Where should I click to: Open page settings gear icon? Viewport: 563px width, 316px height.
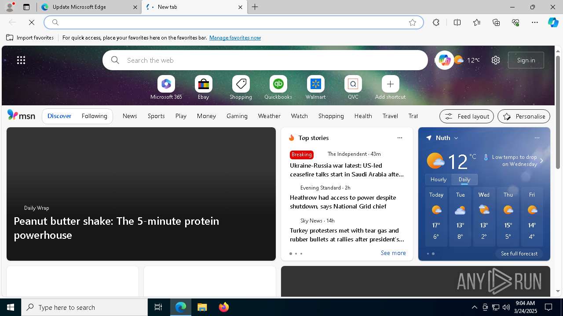[x=496, y=60]
